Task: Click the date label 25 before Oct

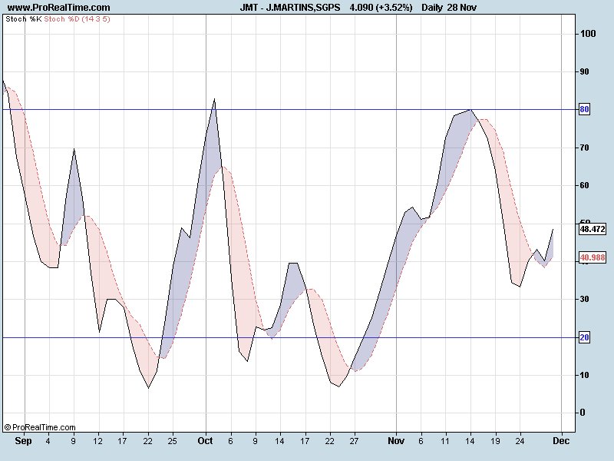Action: coord(172,441)
